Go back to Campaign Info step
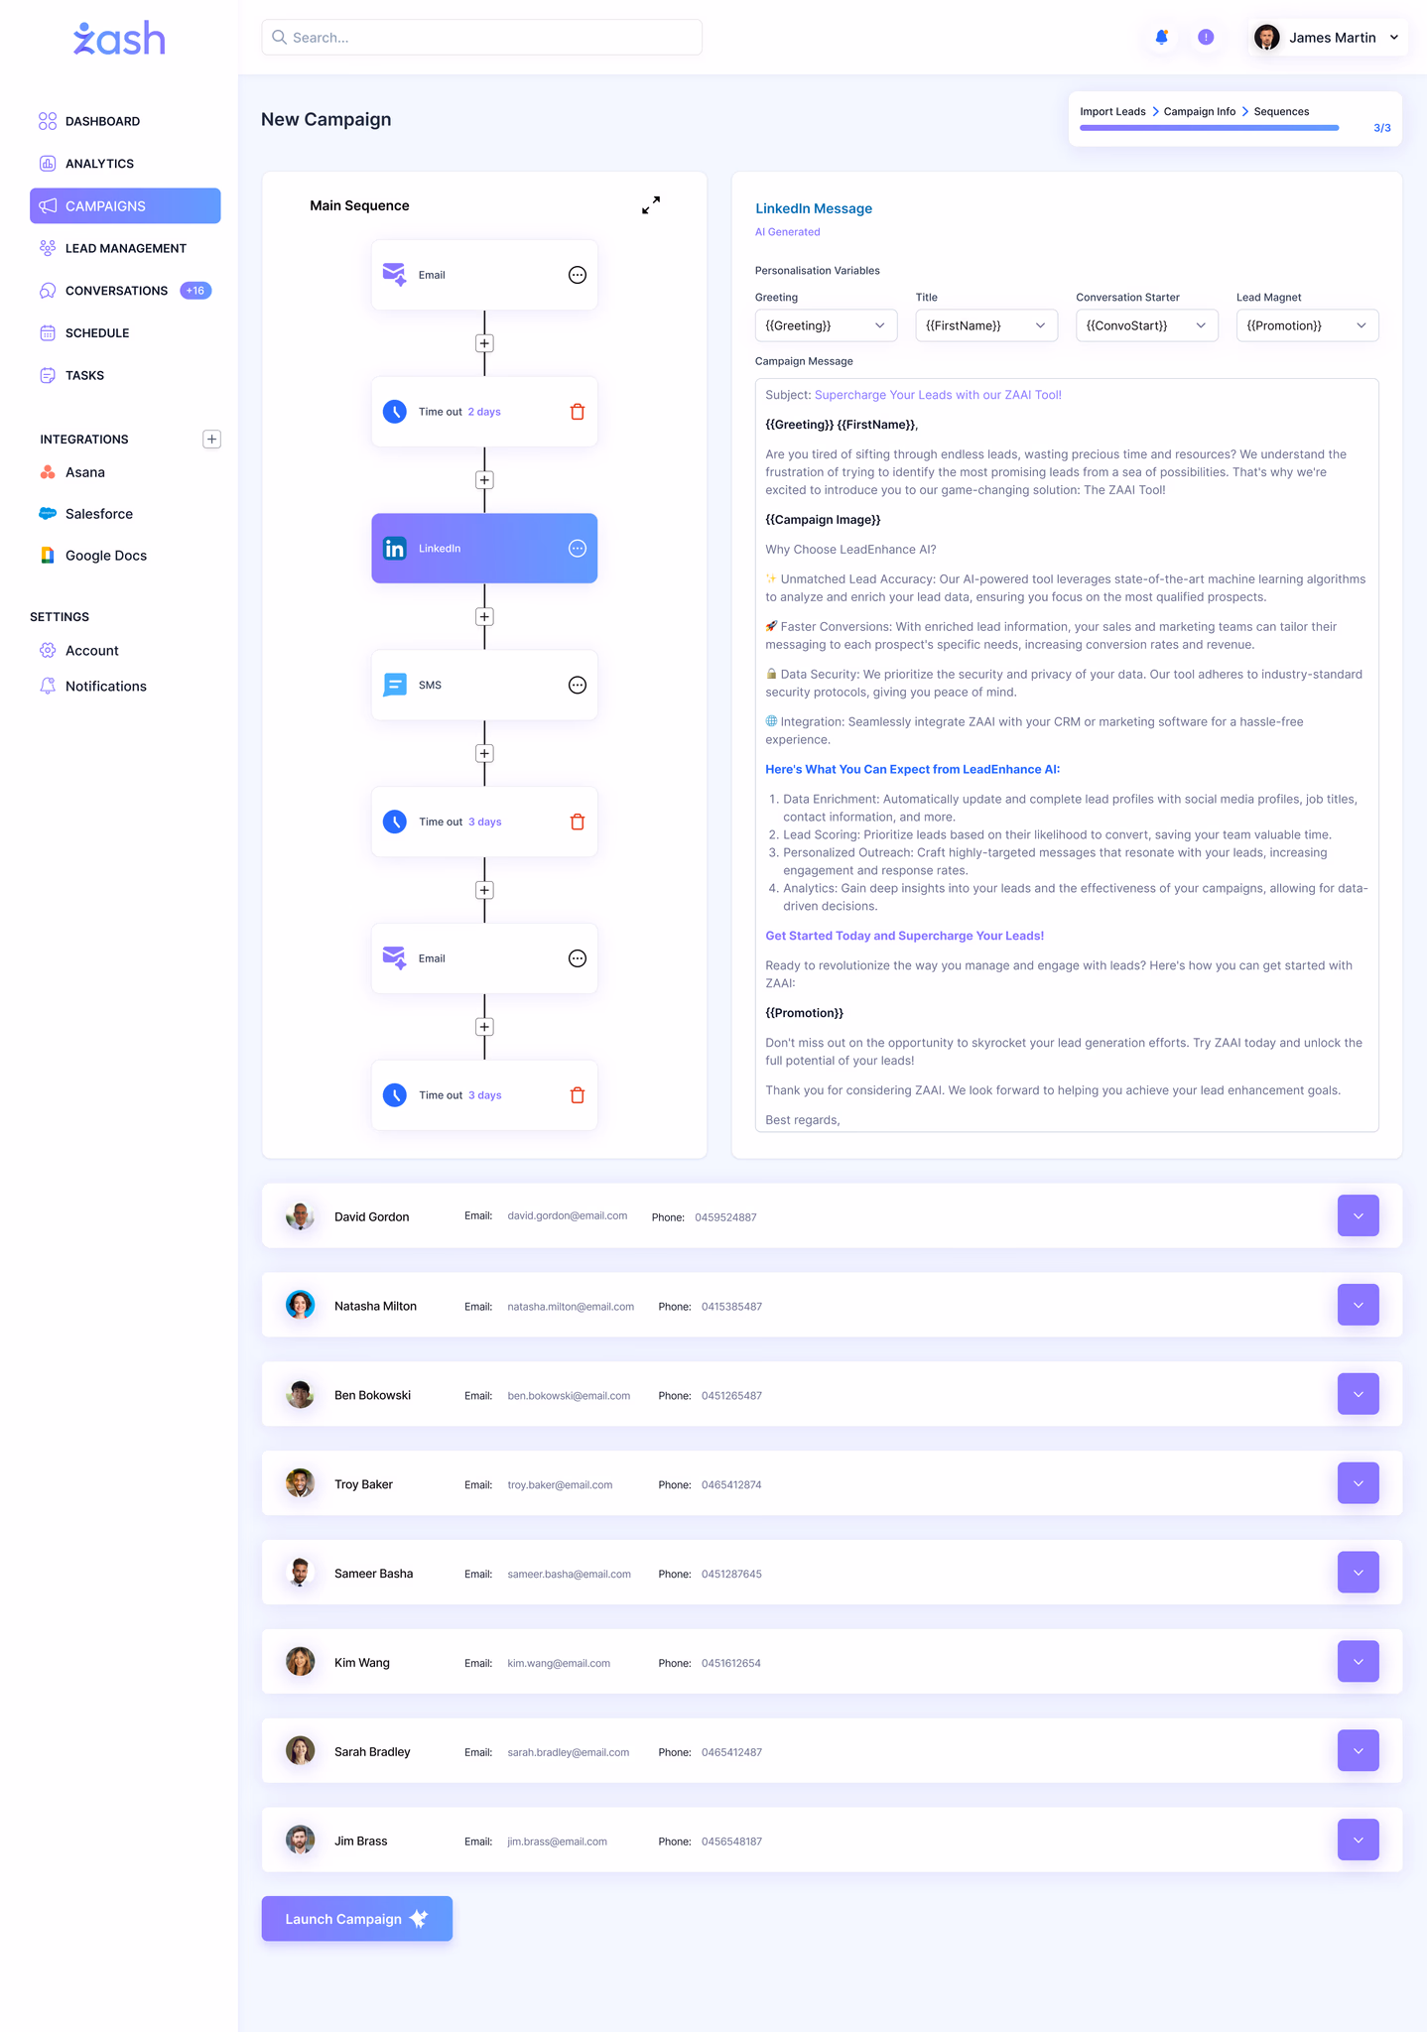Screen dimensions: 1427x2032 coord(1199,112)
